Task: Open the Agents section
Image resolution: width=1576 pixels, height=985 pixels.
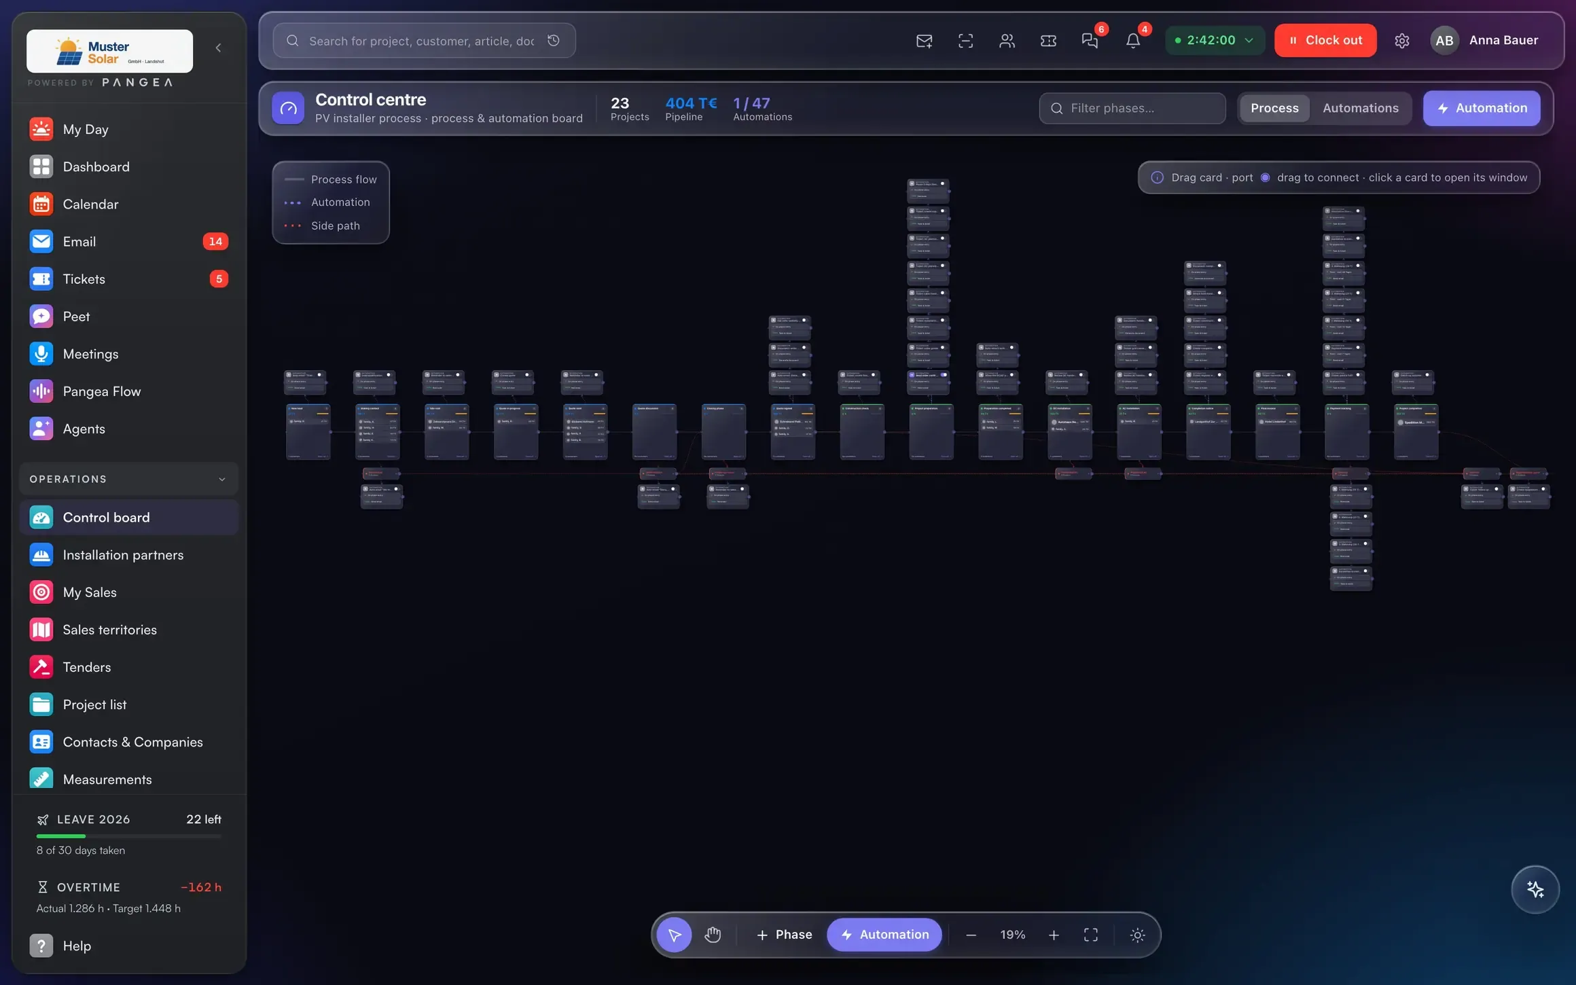Action: [x=128, y=428]
